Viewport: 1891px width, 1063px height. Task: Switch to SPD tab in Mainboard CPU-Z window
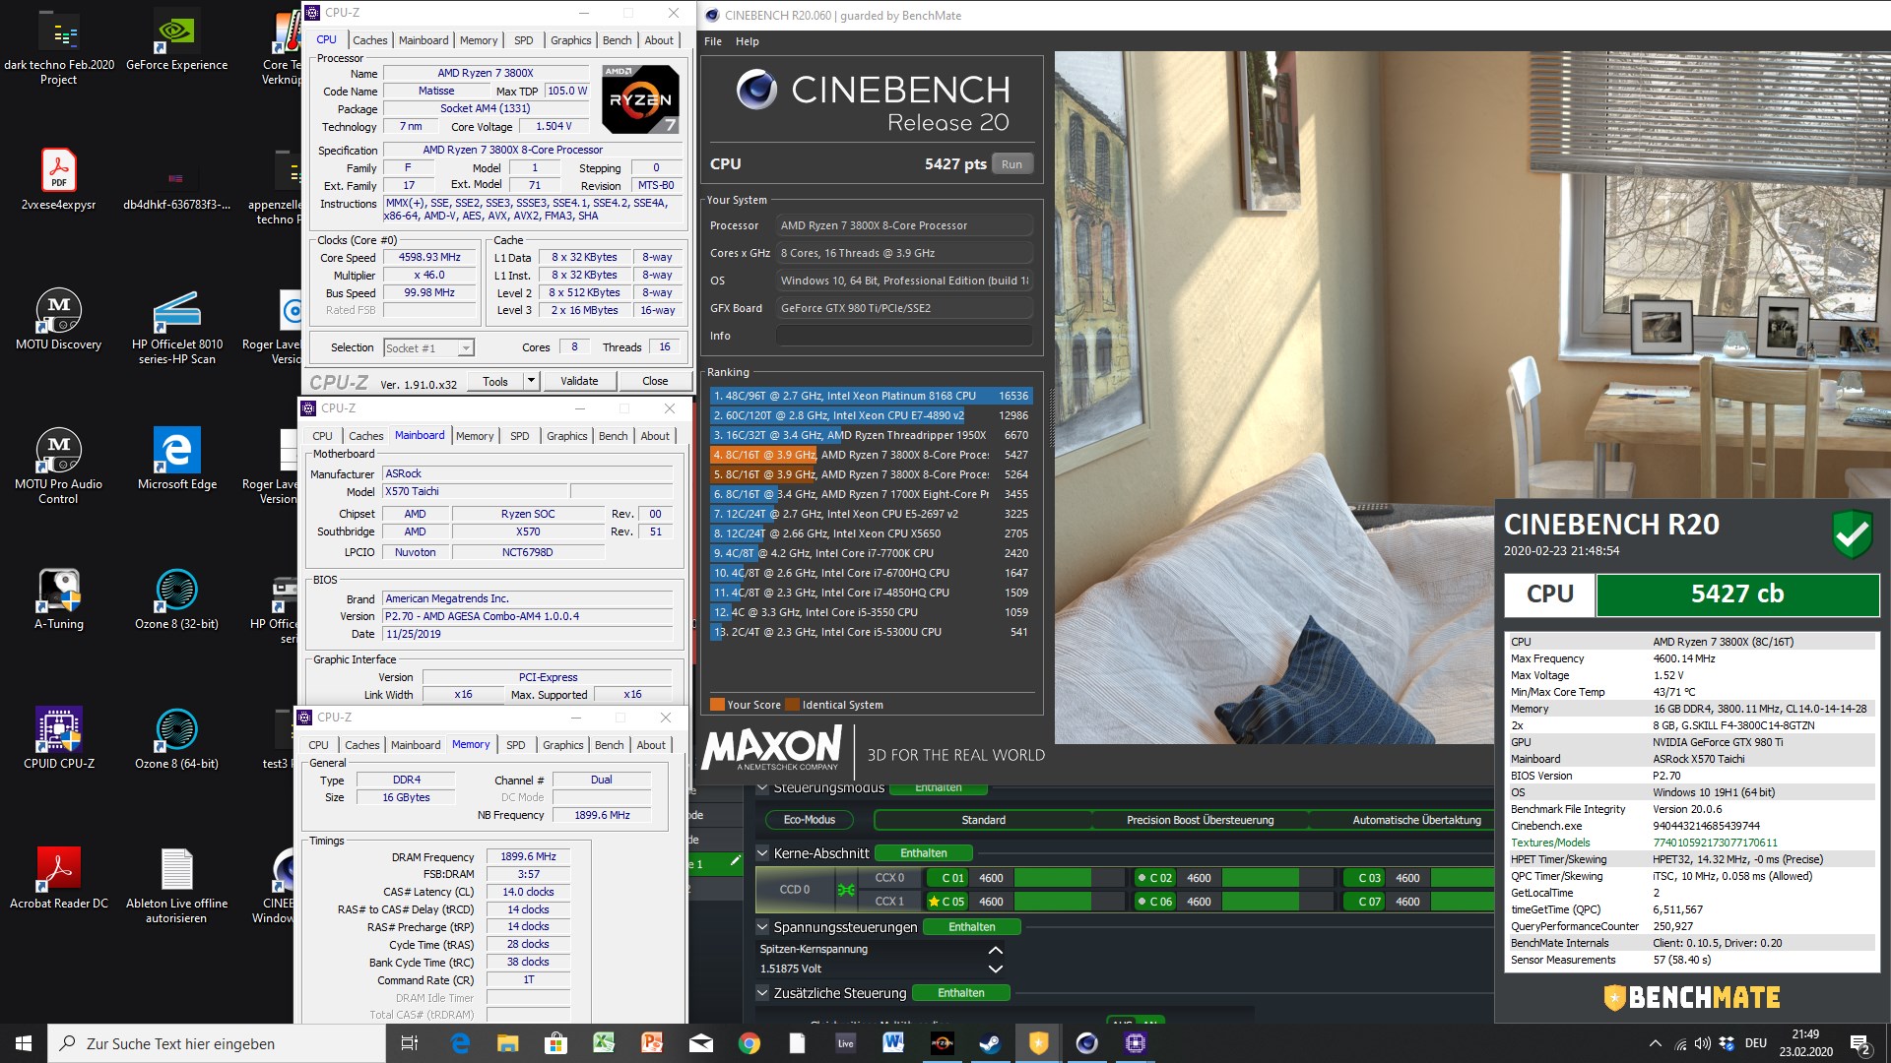[x=520, y=436]
